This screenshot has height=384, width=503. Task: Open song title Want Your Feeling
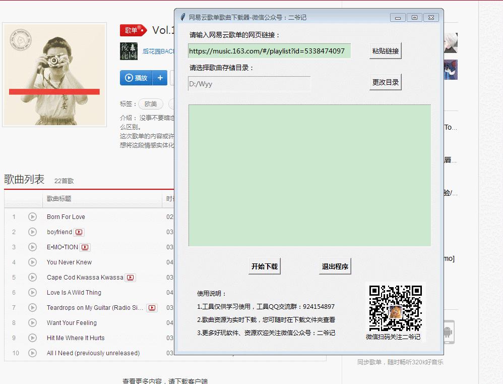click(x=72, y=322)
